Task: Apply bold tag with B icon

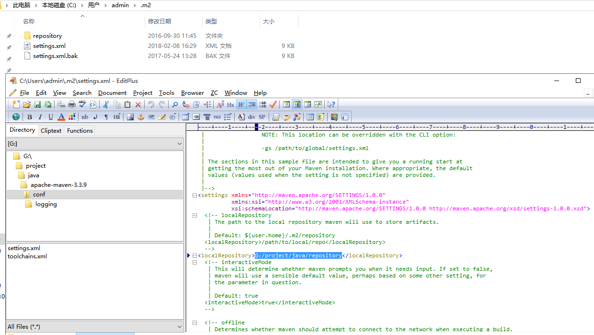Action: tap(30, 117)
